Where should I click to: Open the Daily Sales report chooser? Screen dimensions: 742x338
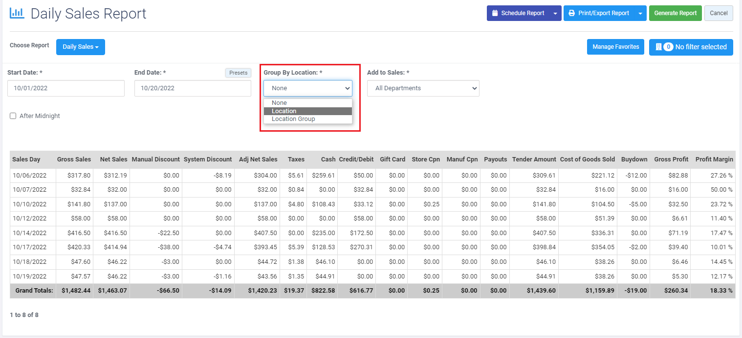pos(81,47)
